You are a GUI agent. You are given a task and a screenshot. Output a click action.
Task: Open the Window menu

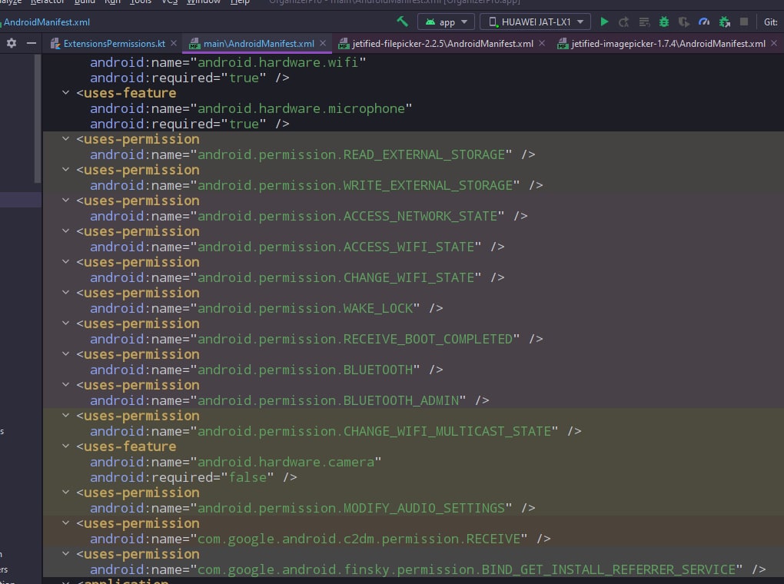tap(204, 2)
